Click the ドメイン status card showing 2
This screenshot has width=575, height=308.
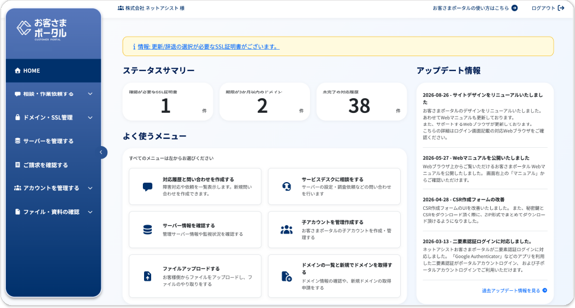point(264,102)
